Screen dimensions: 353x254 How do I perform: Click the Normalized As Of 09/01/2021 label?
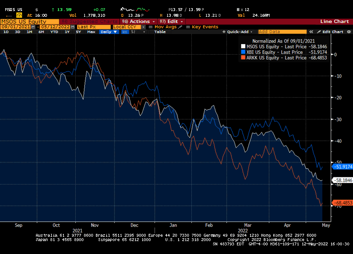(x=283, y=41)
